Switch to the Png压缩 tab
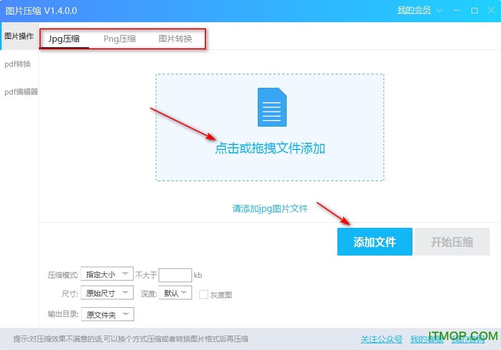 [x=120, y=39]
